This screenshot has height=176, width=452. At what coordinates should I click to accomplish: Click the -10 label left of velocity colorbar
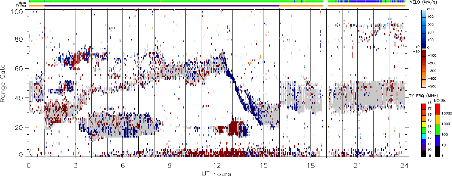pos(417,51)
